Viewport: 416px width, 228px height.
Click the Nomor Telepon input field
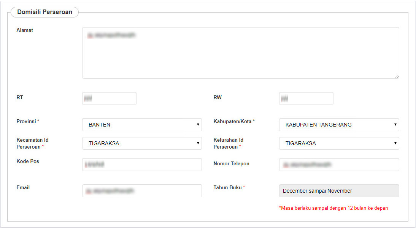coord(339,165)
